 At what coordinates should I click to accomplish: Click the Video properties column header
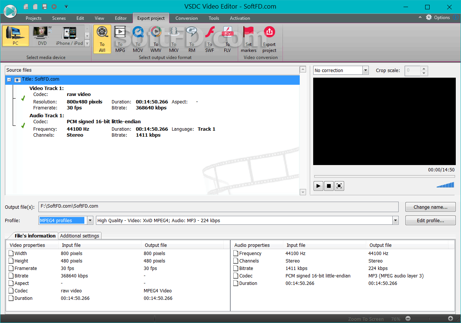tap(33, 245)
